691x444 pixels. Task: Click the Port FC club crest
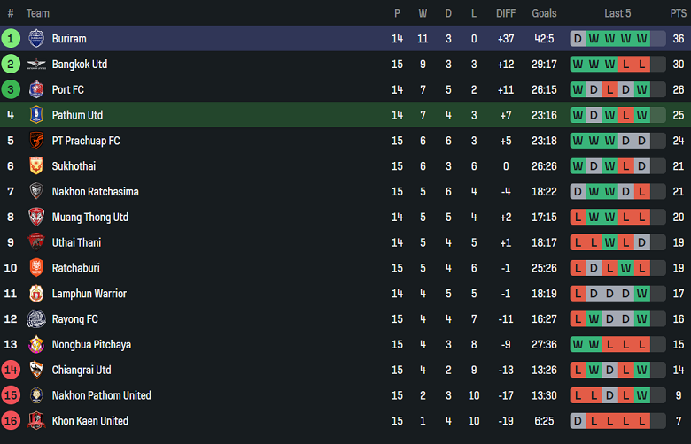(x=36, y=89)
